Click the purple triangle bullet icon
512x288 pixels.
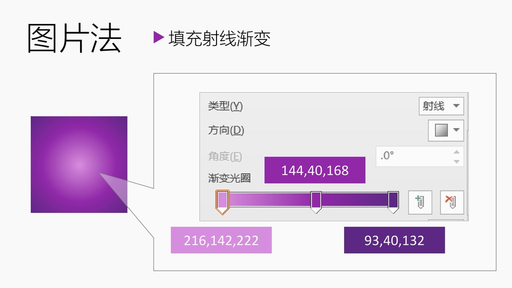pyautogui.click(x=158, y=37)
